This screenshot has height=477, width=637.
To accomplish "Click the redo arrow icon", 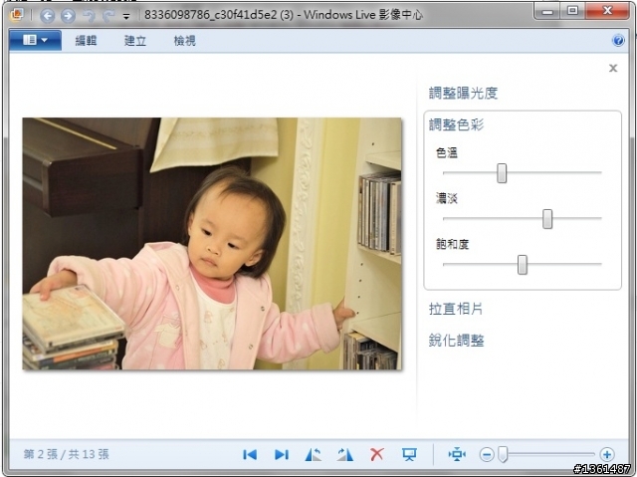I will click(108, 16).
